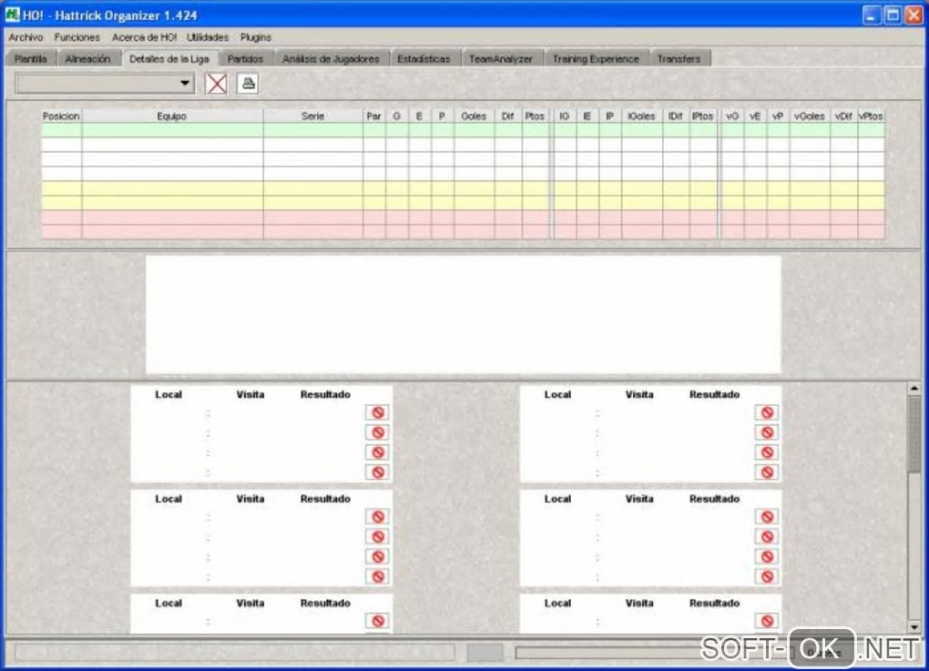Click the Equipo column header
This screenshot has height=671, width=929.
(x=172, y=116)
